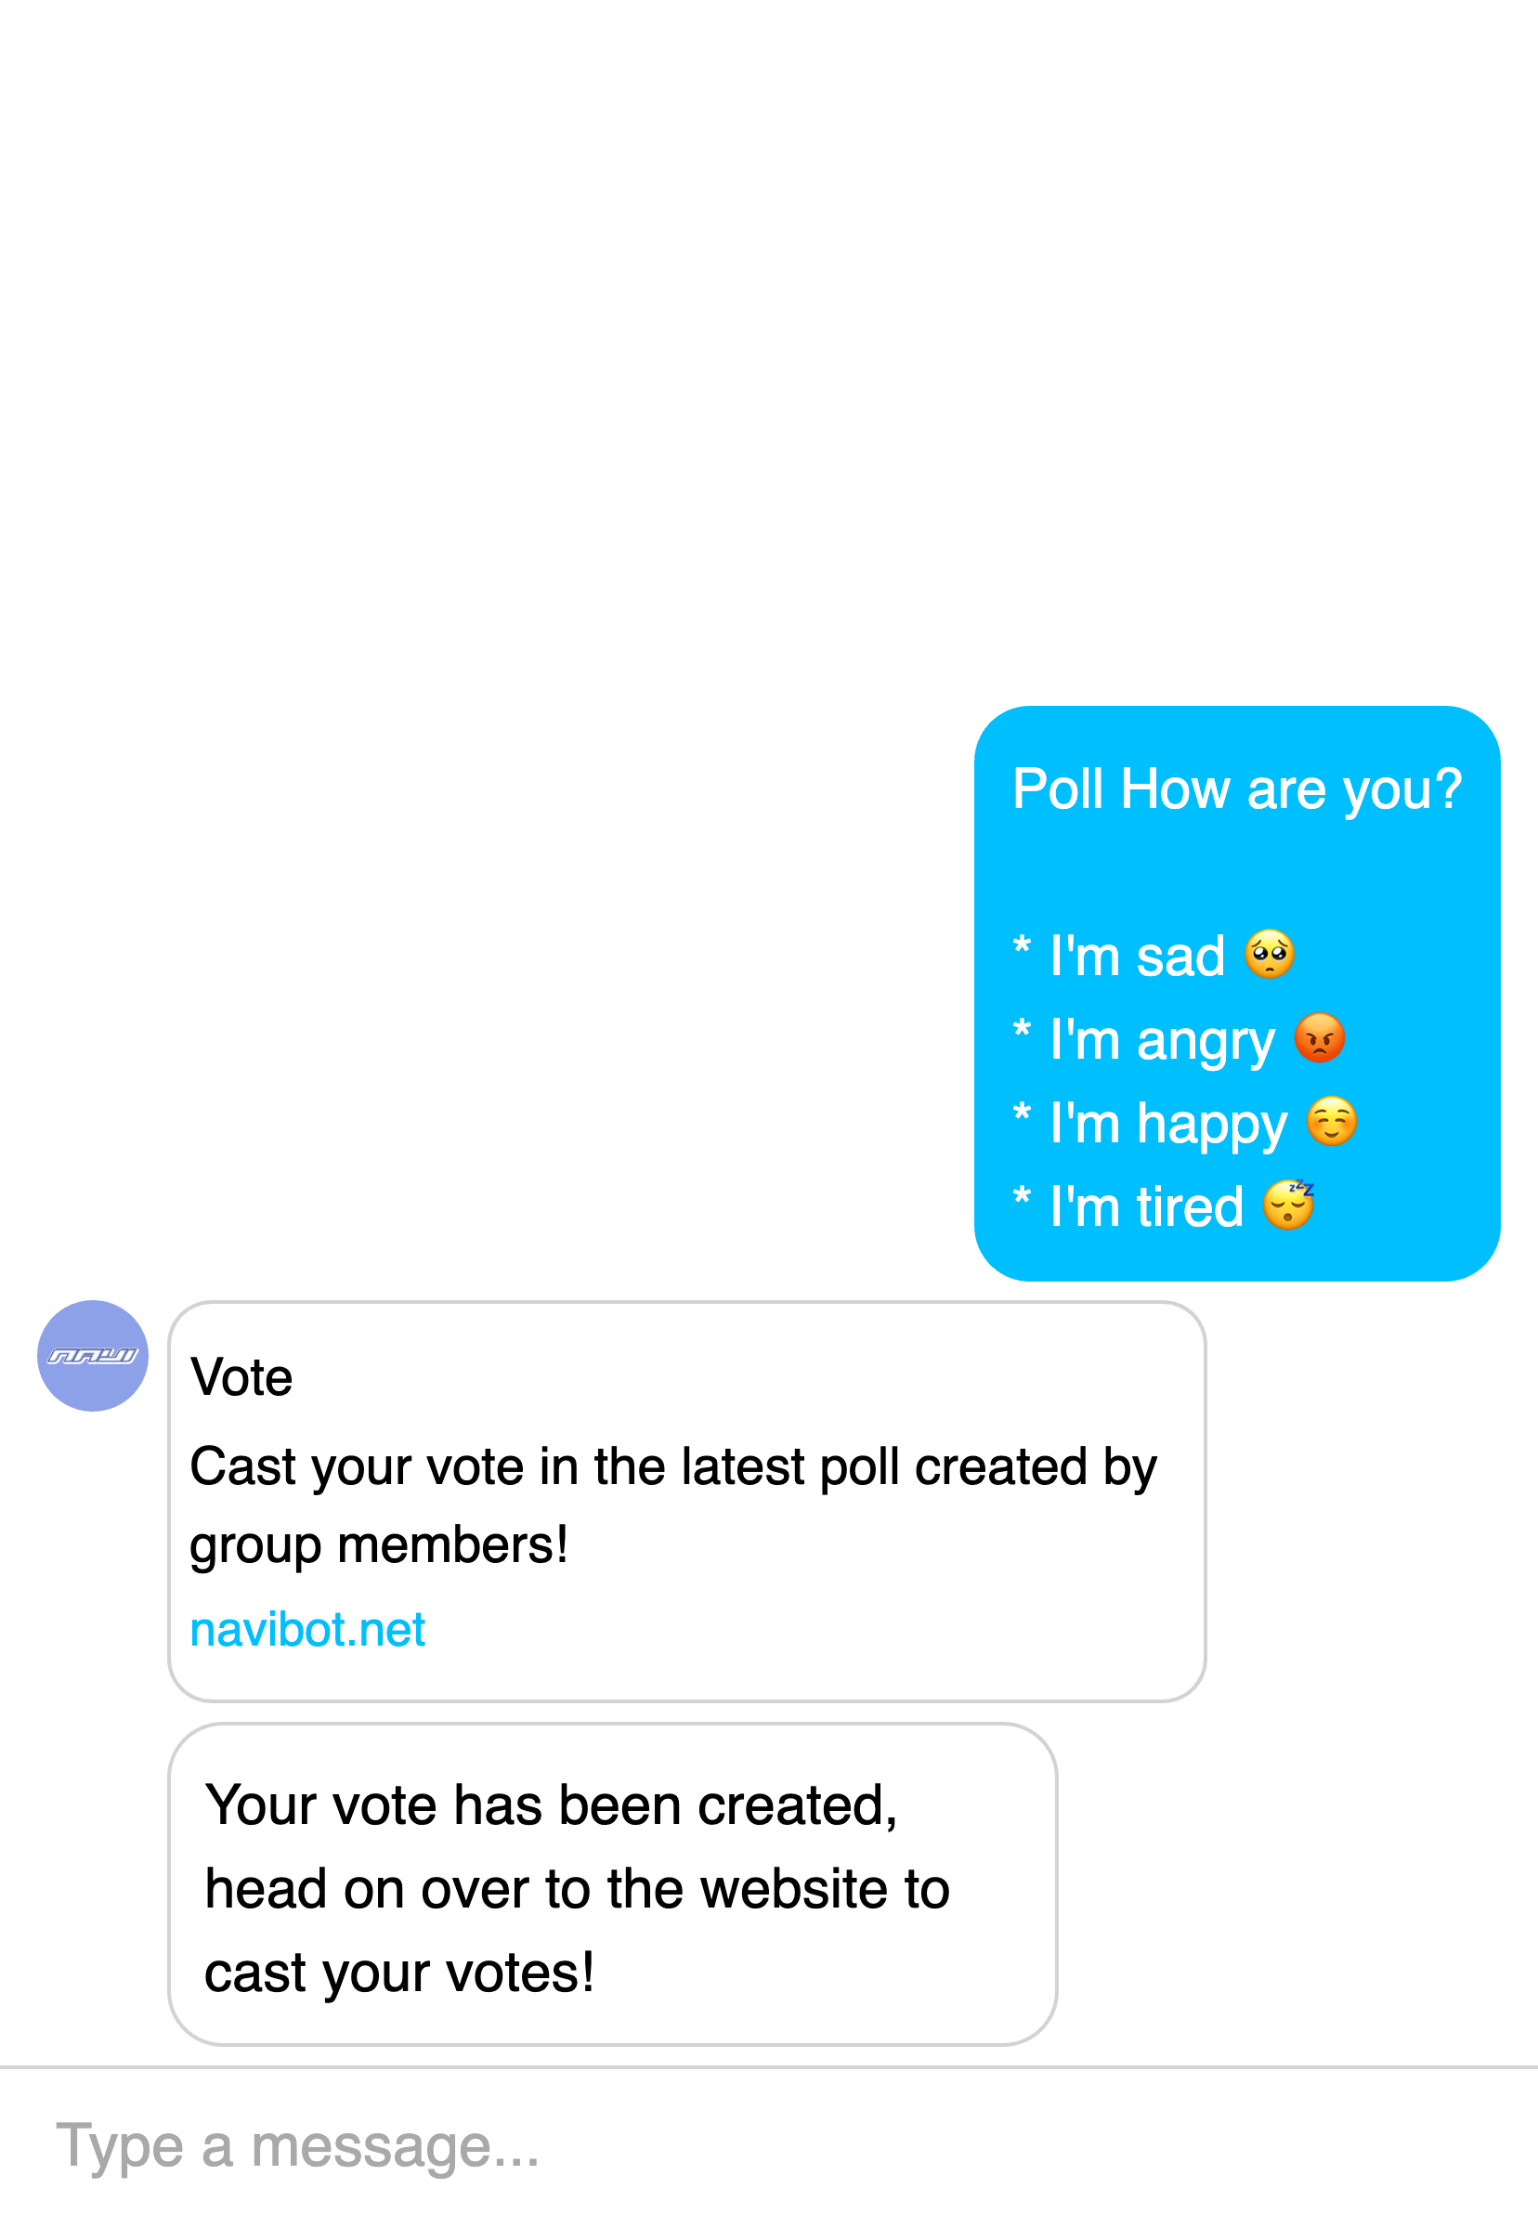Image resolution: width=1538 pixels, height=2214 pixels.
Task: Click the I'm tired option text
Action: coord(1147,1206)
